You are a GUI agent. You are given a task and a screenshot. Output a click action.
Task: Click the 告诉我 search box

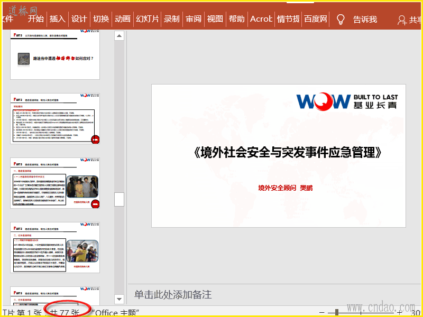tap(365, 20)
